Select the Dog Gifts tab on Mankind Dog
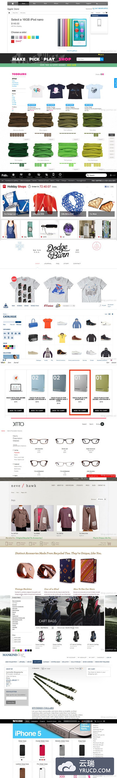This screenshot has width=117, height=778. point(37,661)
